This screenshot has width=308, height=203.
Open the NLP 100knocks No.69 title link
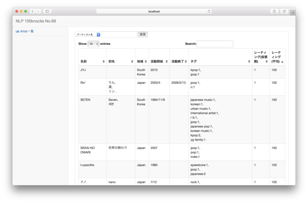[x=36, y=21]
